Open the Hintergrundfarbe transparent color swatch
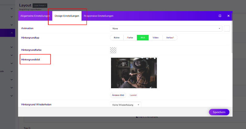The height and width of the screenshot is (129, 246). click(113, 50)
